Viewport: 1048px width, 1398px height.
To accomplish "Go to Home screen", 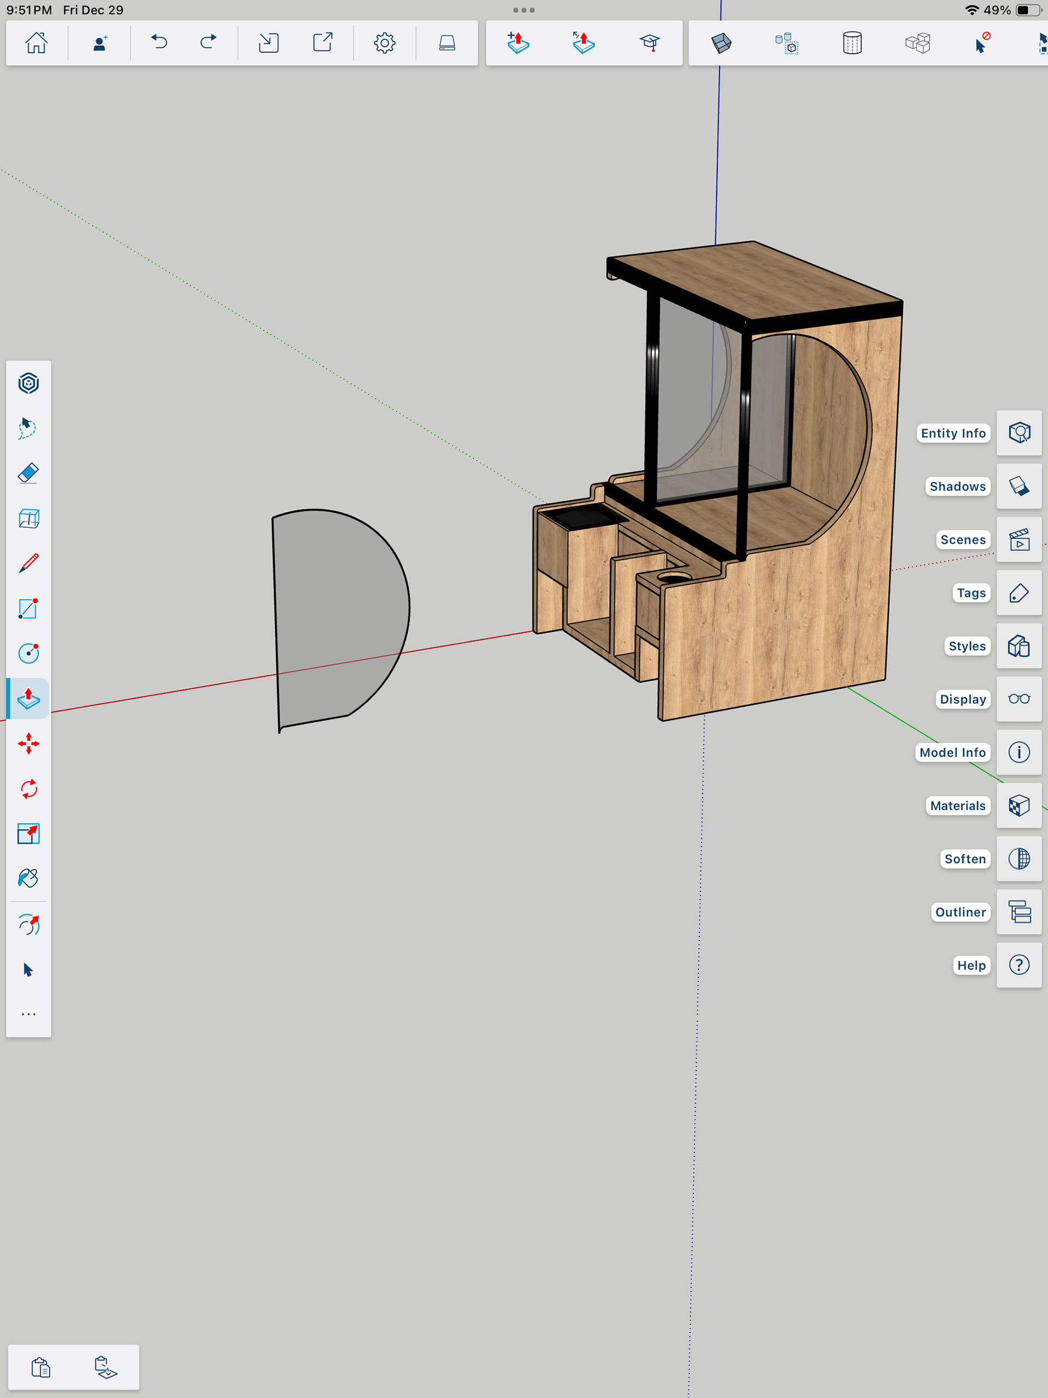I will (x=36, y=43).
